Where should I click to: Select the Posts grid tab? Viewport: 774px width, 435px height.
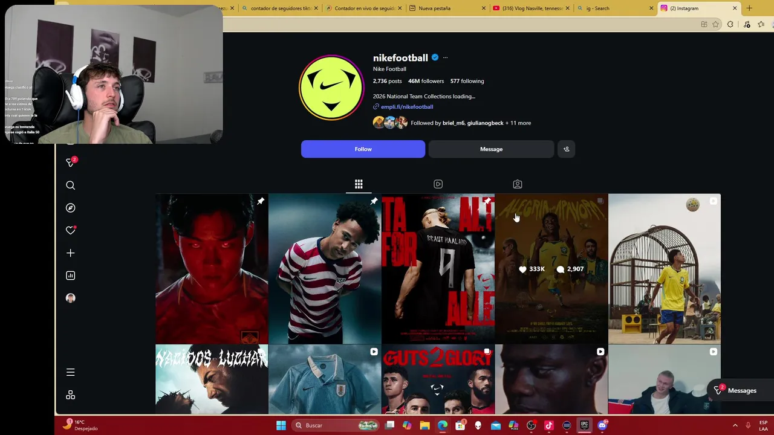[x=359, y=184]
